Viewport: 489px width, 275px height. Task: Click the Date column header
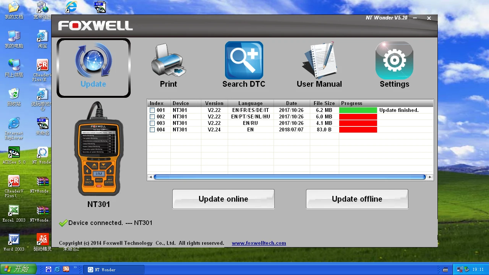(x=291, y=103)
